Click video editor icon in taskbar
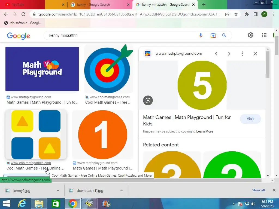The width and height of the screenshot is (279, 209). click(x=106, y=204)
